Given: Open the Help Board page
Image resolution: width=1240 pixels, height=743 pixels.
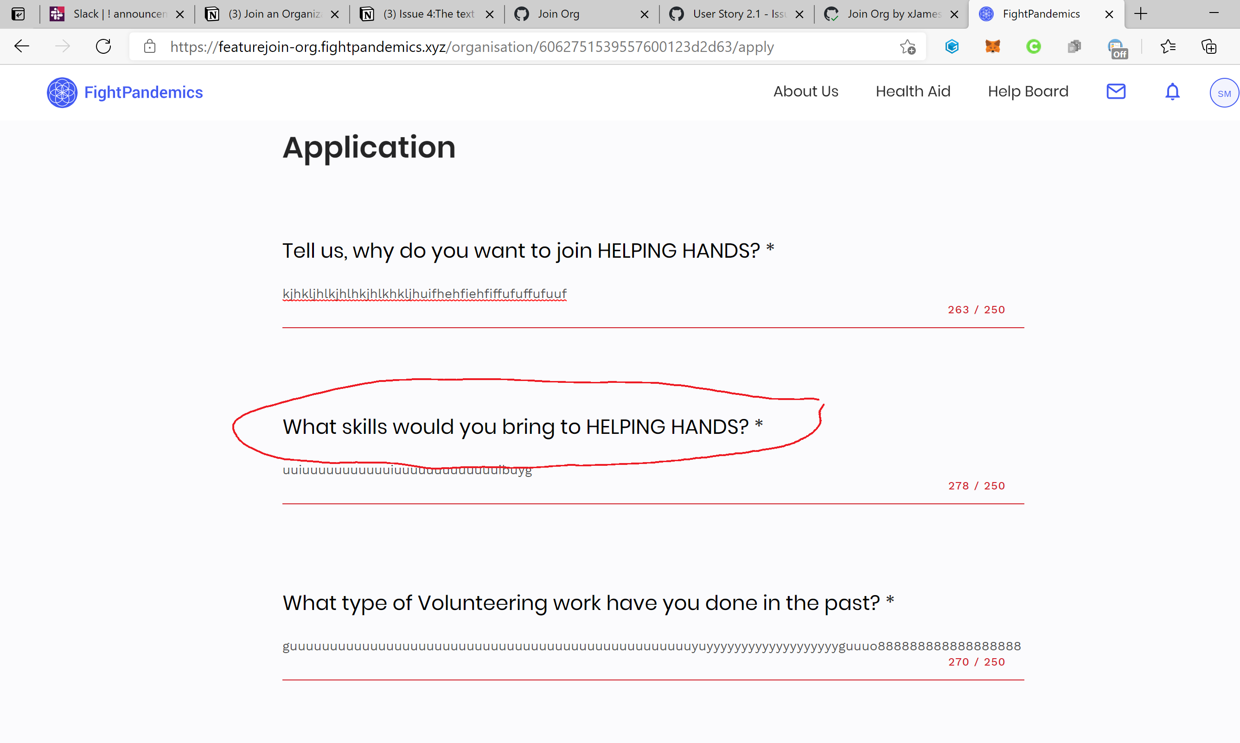Looking at the screenshot, I should pyautogui.click(x=1028, y=92).
